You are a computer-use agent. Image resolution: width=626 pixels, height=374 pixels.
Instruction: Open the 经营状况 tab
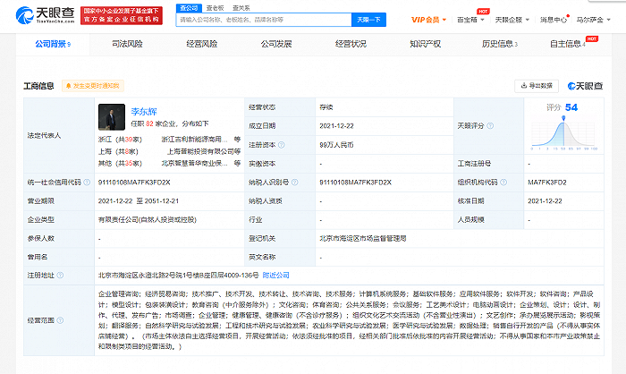point(351,44)
